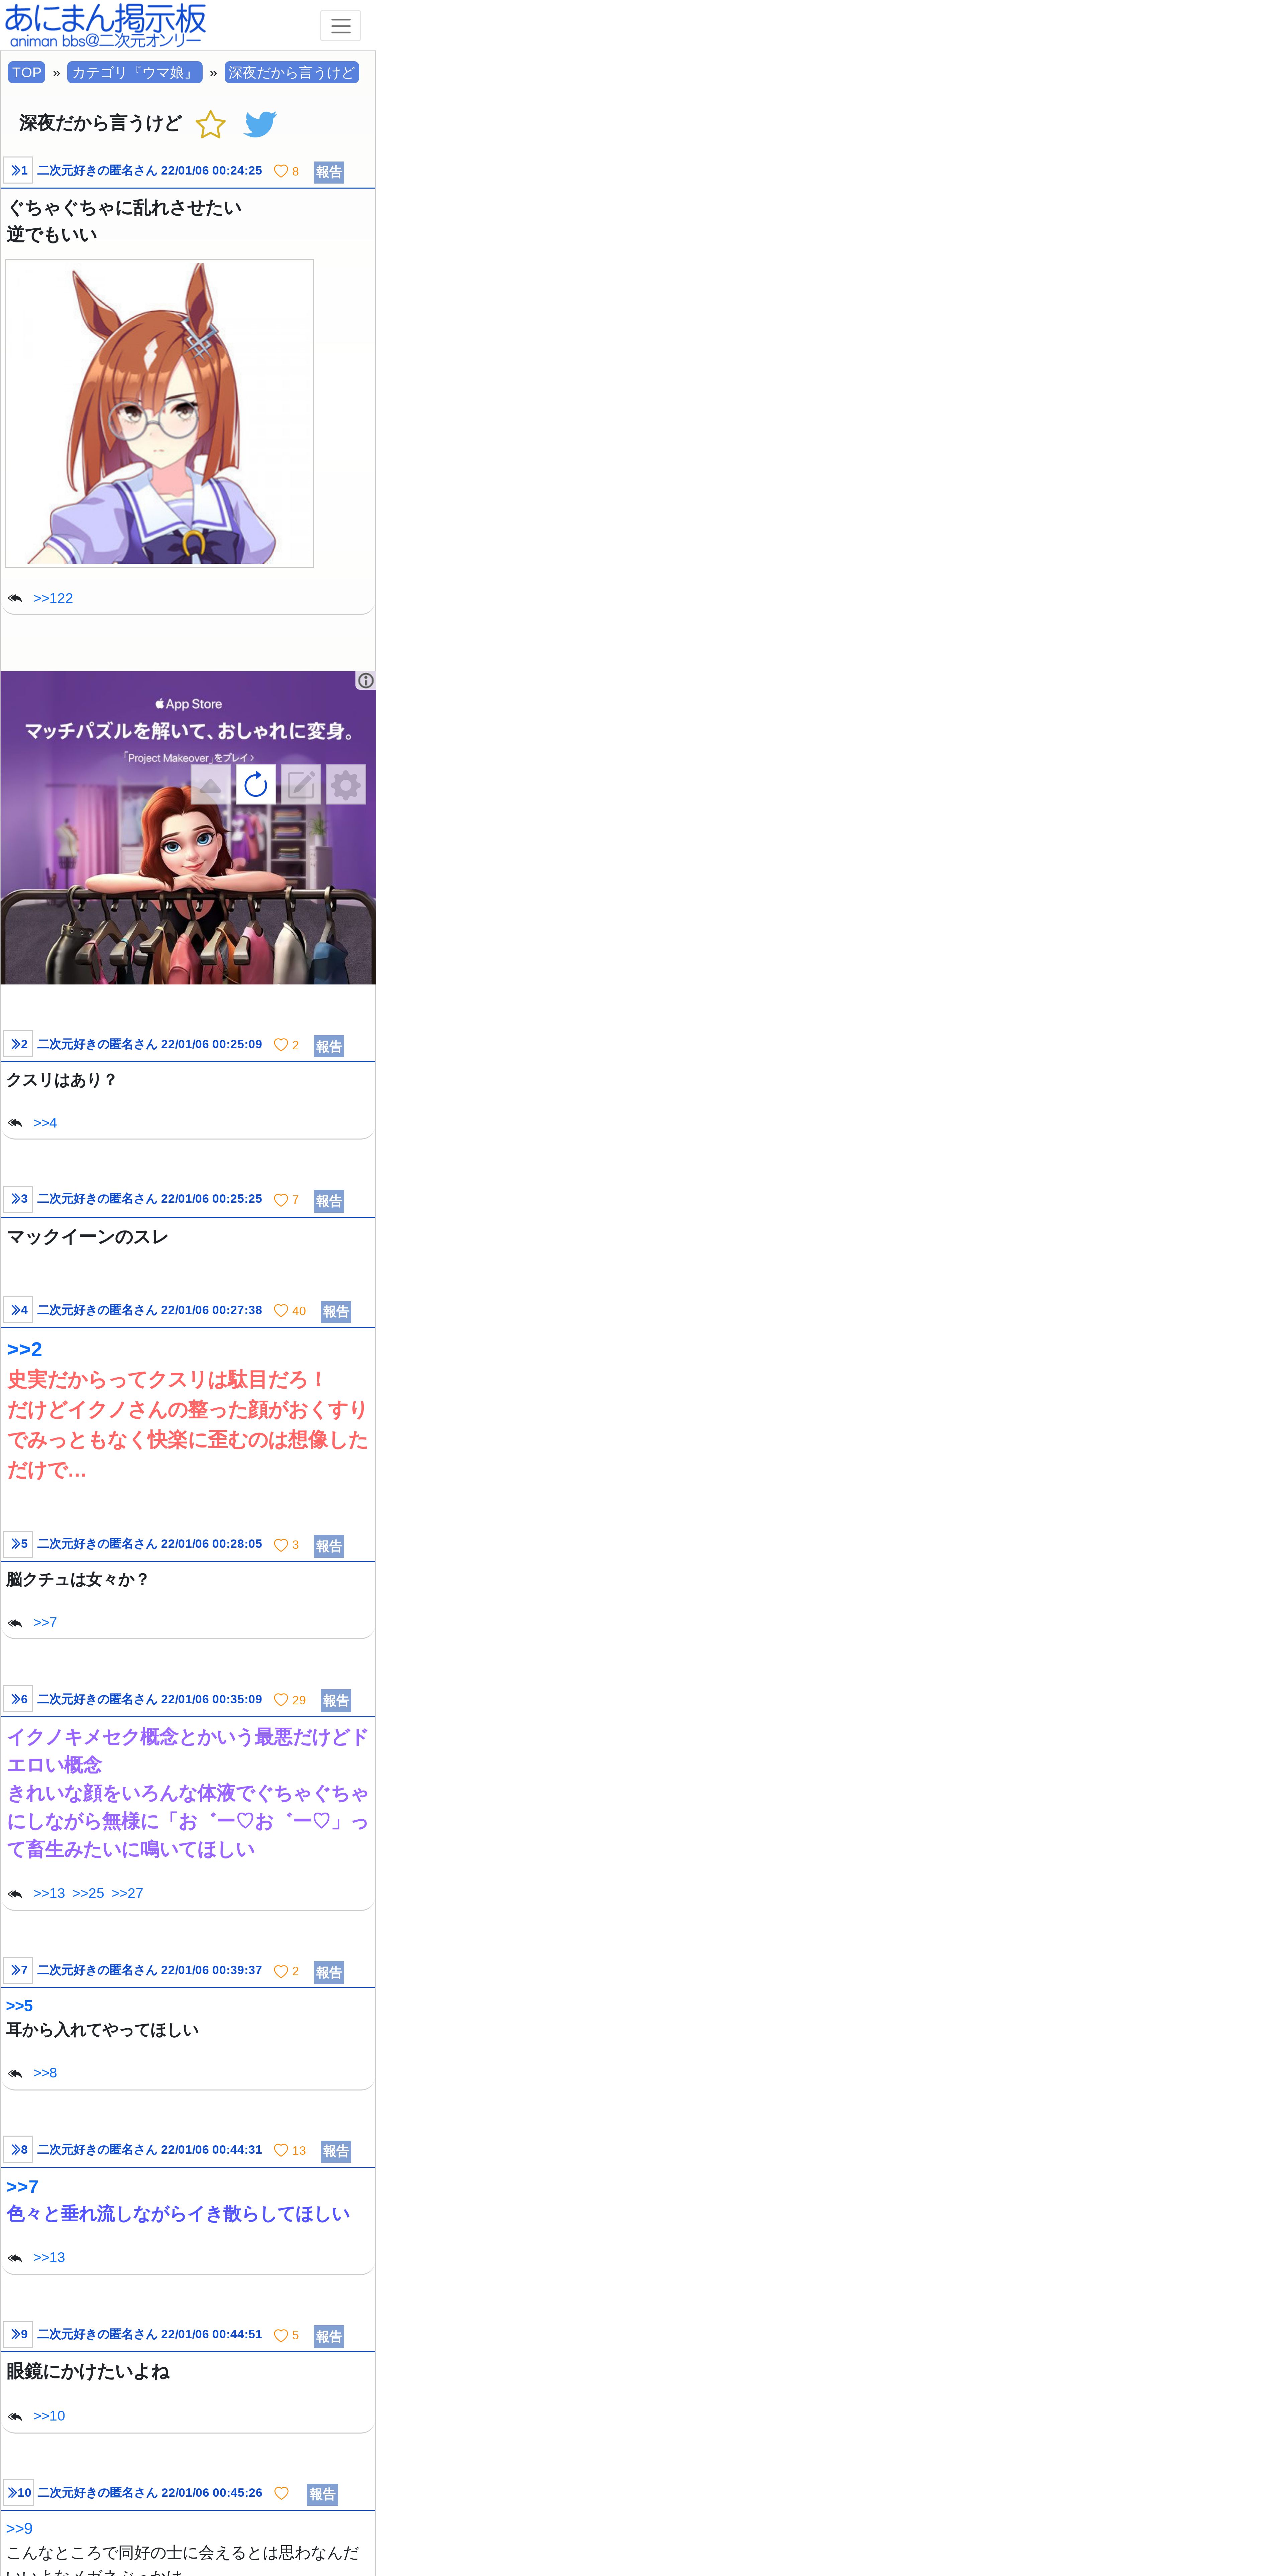Like post 3 with the heart icon
1288x2576 pixels.
pyautogui.click(x=281, y=1200)
